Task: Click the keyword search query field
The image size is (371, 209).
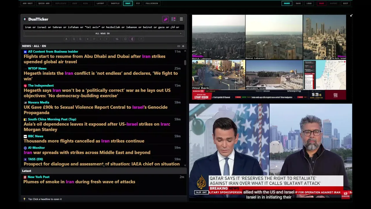Action: pyautogui.click(x=103, y=27)
